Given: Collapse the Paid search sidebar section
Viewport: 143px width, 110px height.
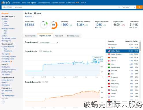Looking at the screenshot, I should [7, 88].
